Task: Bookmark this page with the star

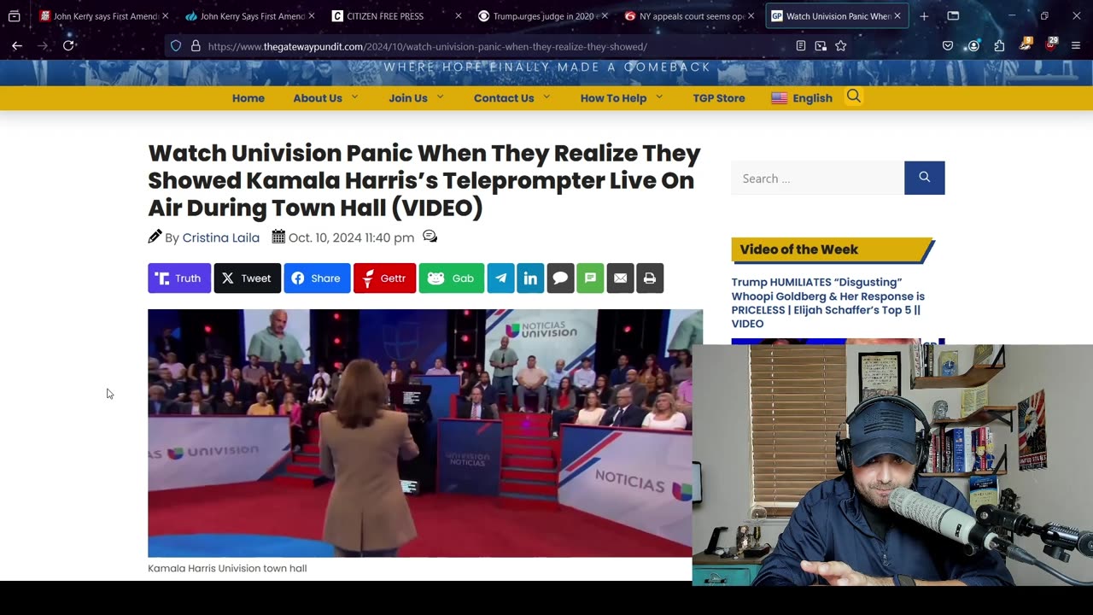Action: pos(841,46)
